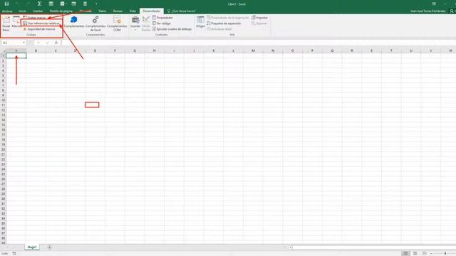Open the XML Origen panel
The width and height of the screenshot is (456, 256).
(x=200, y=22)
